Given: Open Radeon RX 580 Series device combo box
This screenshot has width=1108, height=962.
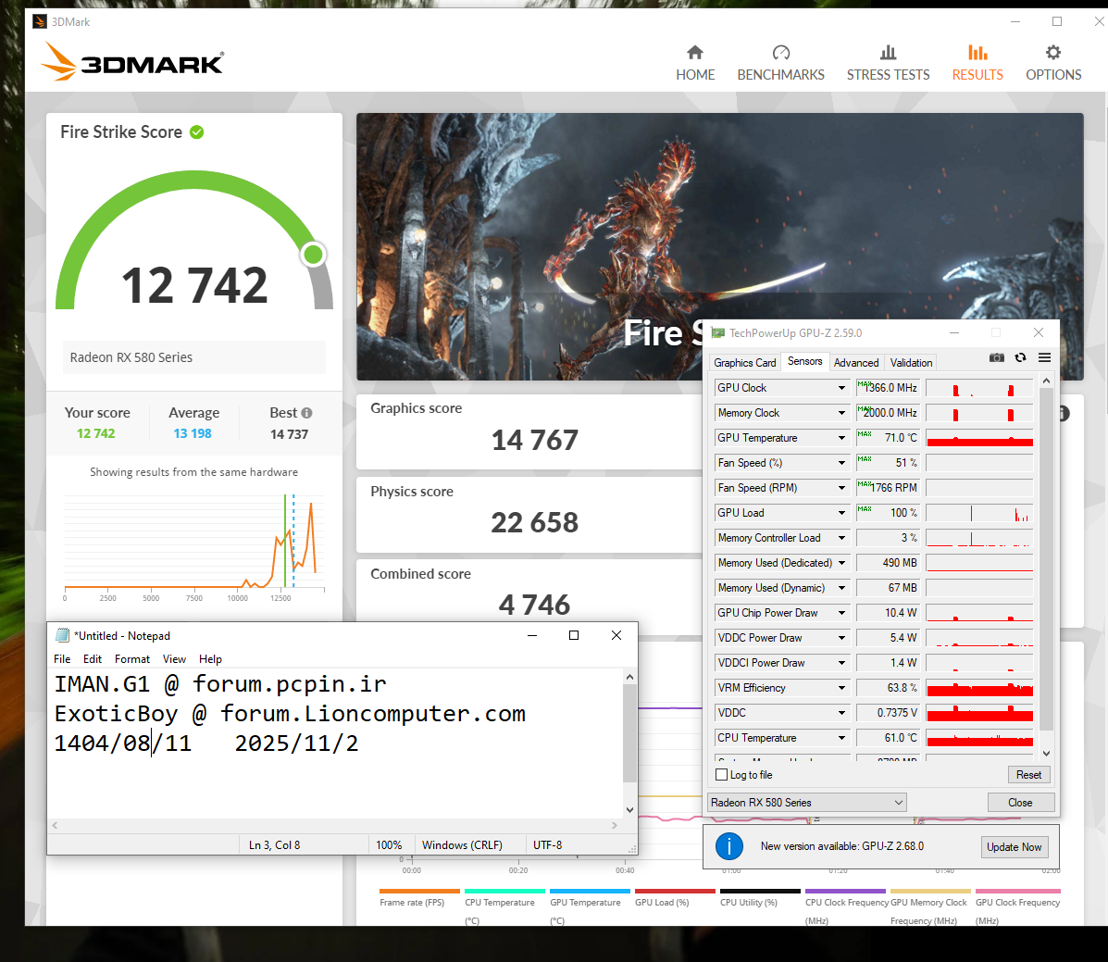Looking at the screenshot, I should [806, 803].
